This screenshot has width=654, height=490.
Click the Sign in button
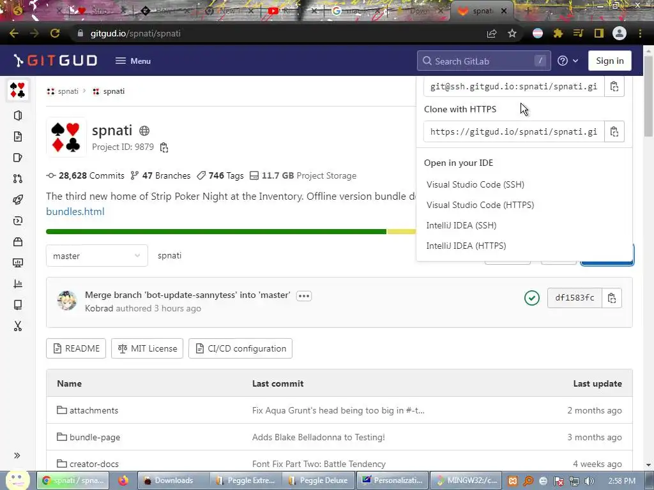(x=609, y=61)
